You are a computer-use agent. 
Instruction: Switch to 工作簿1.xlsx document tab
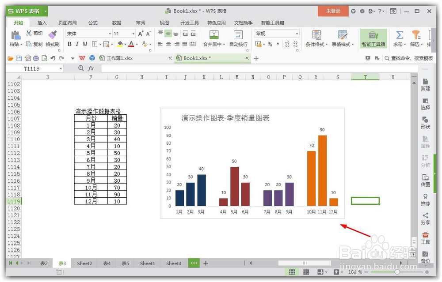pos(135,58)
